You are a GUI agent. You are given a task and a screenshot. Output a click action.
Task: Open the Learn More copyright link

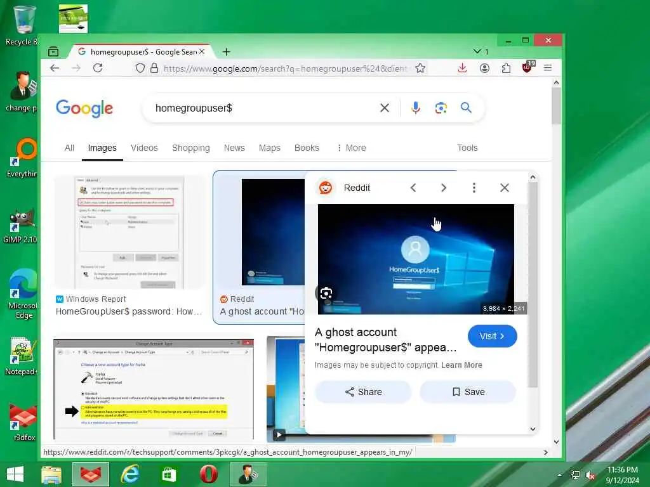[461, 365]
